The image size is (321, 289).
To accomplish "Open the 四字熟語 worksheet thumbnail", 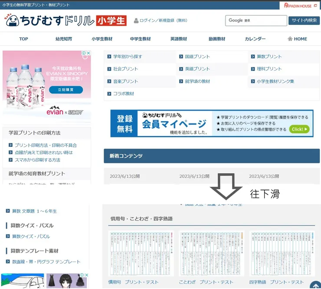I will pyautogui.click(x=282, y=253).
